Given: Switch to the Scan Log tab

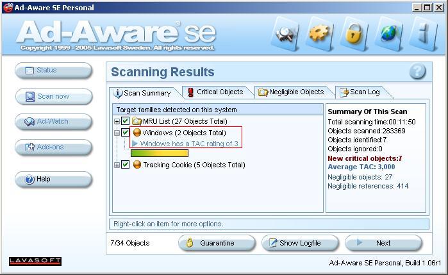Looking at the screenshot, I should tap(362, 92).
